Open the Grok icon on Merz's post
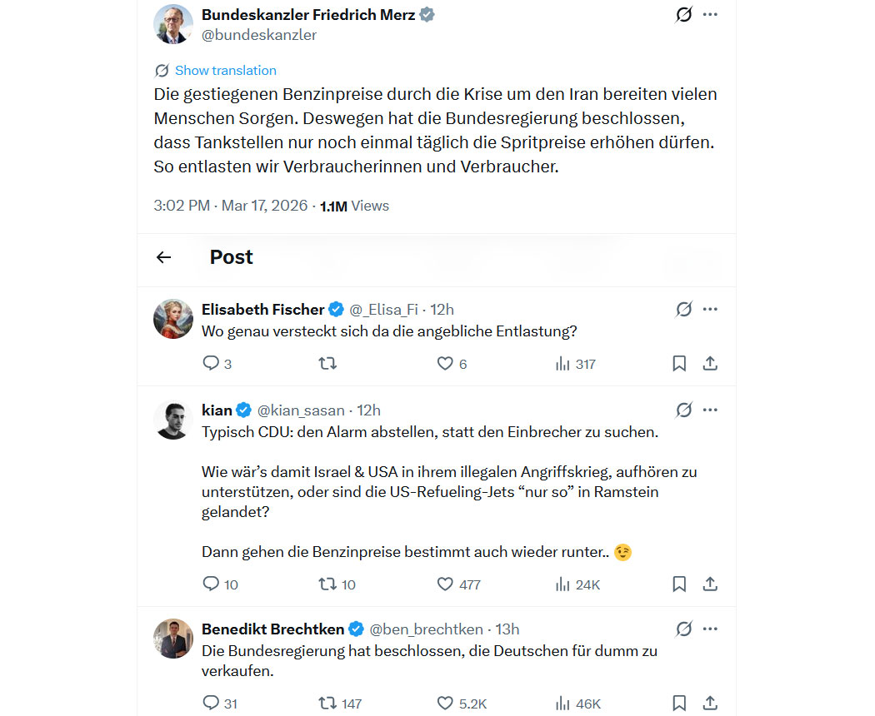 683,15
